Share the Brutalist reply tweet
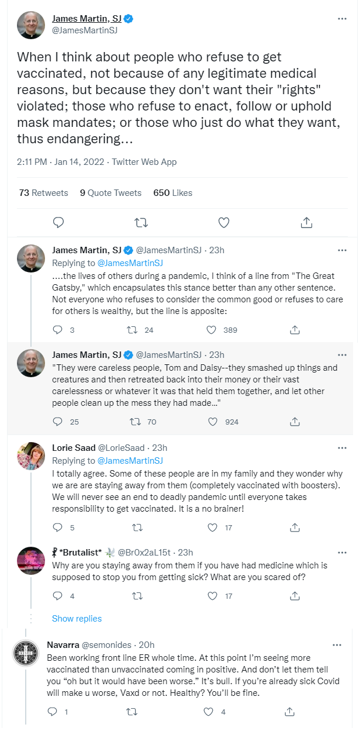 (x=295, y=596)
